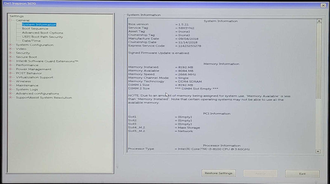Open the Date/Time settings
Image resolution: width=330 pixels, height=184 pixels.
(x=31, y=41)
